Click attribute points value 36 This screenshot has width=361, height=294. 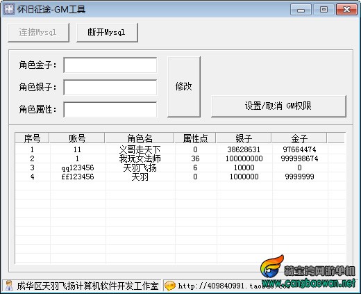coord(195,158)
